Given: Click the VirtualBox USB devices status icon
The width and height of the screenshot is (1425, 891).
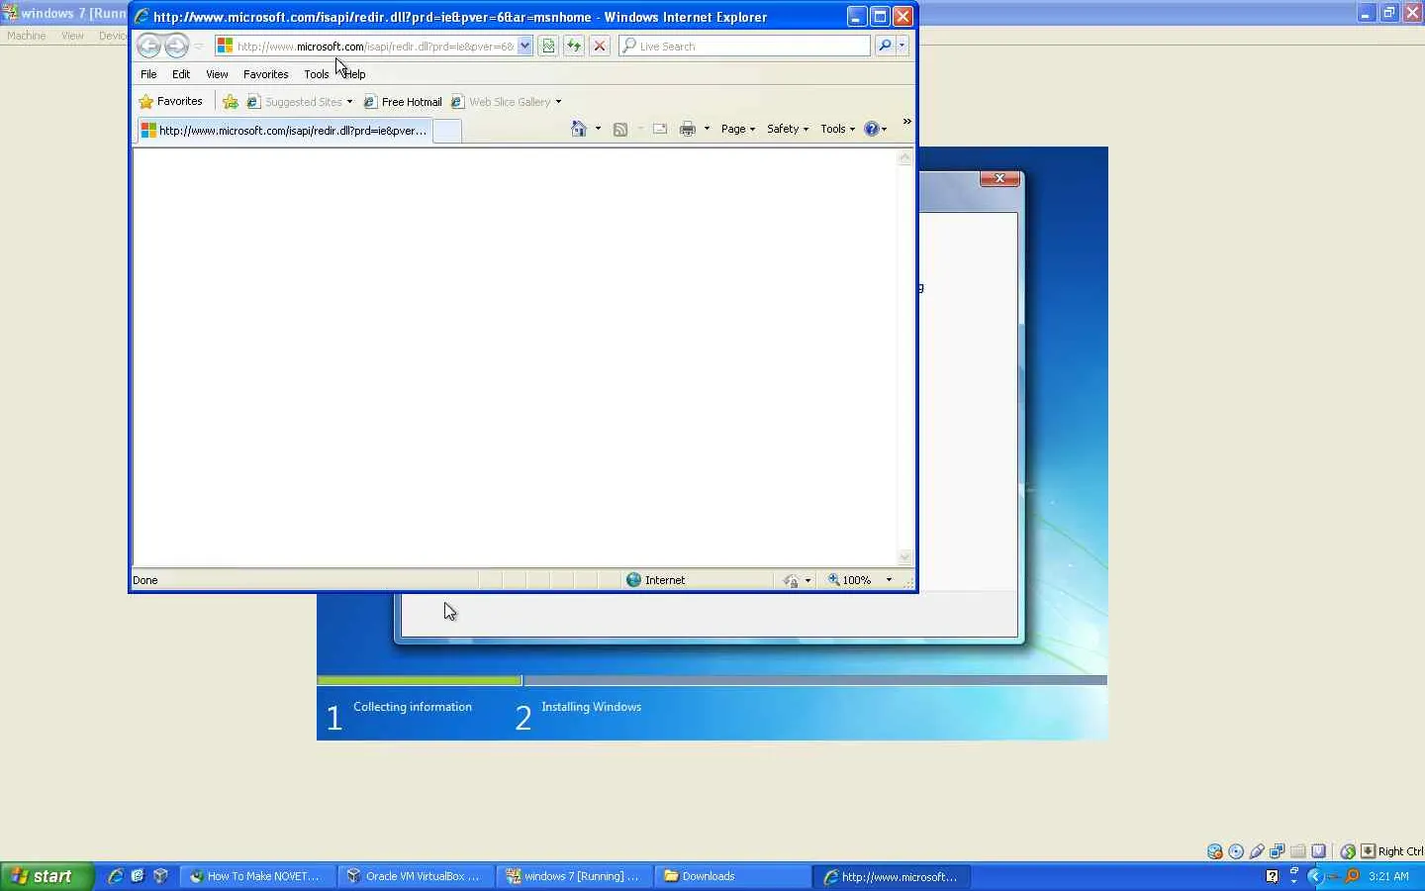Looking at the screenshot, I should click(x=1257, y=851).
